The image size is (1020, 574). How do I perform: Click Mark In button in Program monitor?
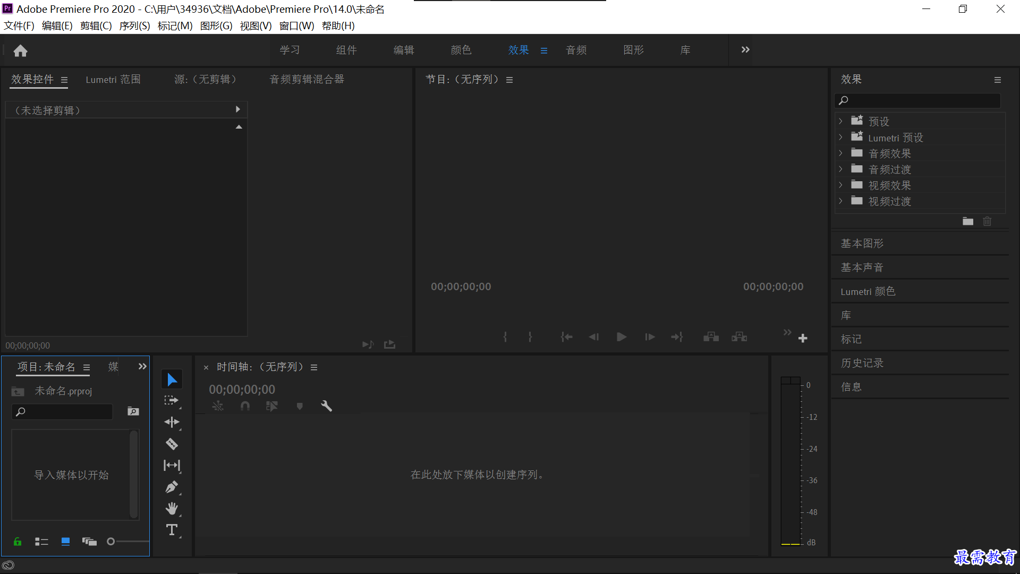coord(505,337)
